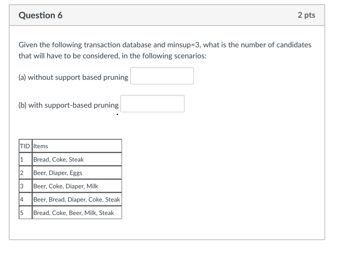Click inside the answer box for part (a)
The width and height of the screenshot is (354, 261).
(161, 75)
